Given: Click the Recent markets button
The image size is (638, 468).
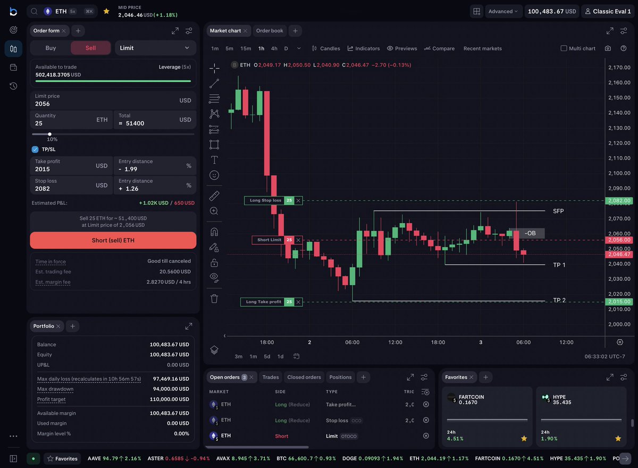Looking at the screenshot, I should tap(482, 48).
